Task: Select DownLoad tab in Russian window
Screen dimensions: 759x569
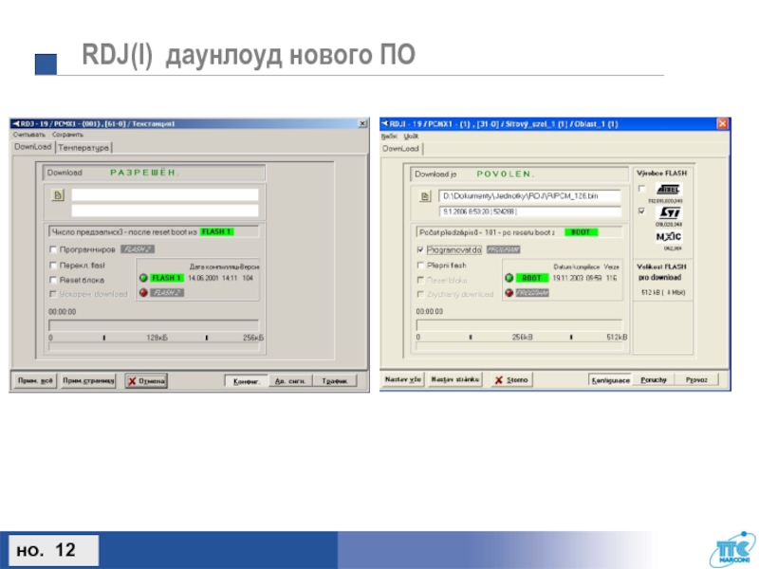Action: [x=32, y=147]
